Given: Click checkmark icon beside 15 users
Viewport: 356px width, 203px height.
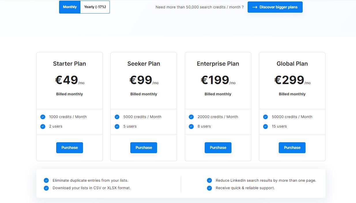Looking at the screenshot, I should tap(265, 126).
